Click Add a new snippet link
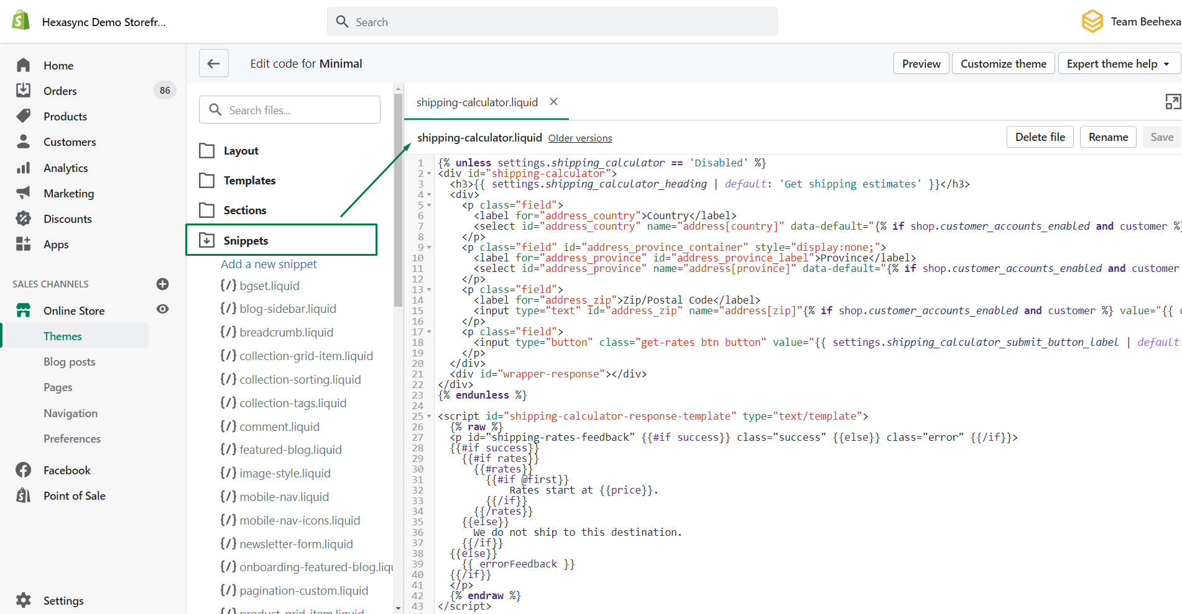The height and width of the screenshot is (614, 1182). tap(269, 264)
